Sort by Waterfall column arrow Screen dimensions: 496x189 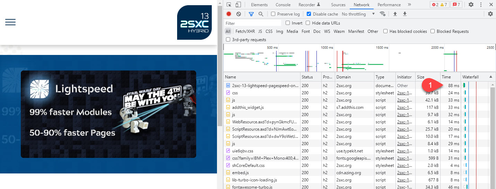490,77
